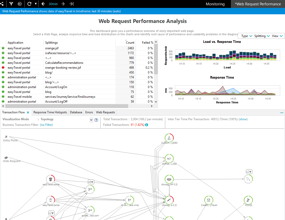Expand the Visualization Mode dropdown arrow
The width and height of the screenshot is (285, 220).
(x=91, y=120)
